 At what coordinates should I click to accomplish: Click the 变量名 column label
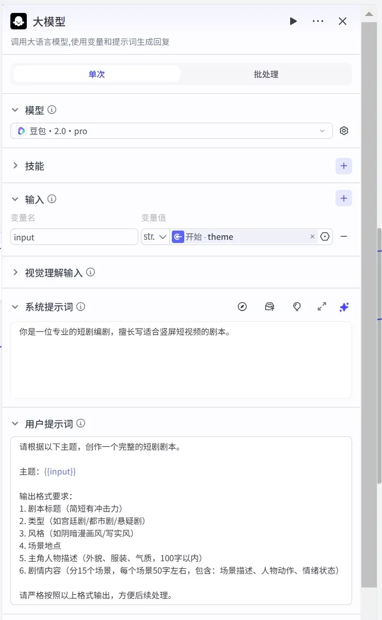[23, 218]
